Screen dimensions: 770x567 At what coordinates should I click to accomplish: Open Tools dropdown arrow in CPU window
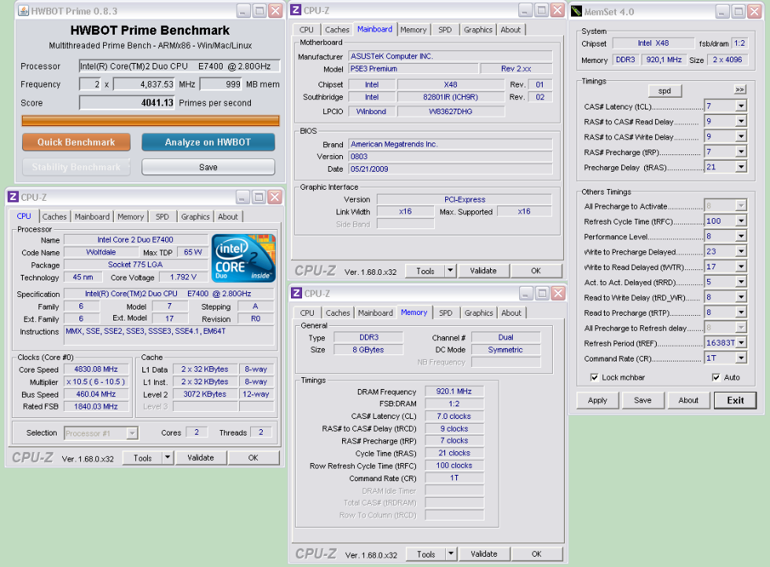(168, 458)
